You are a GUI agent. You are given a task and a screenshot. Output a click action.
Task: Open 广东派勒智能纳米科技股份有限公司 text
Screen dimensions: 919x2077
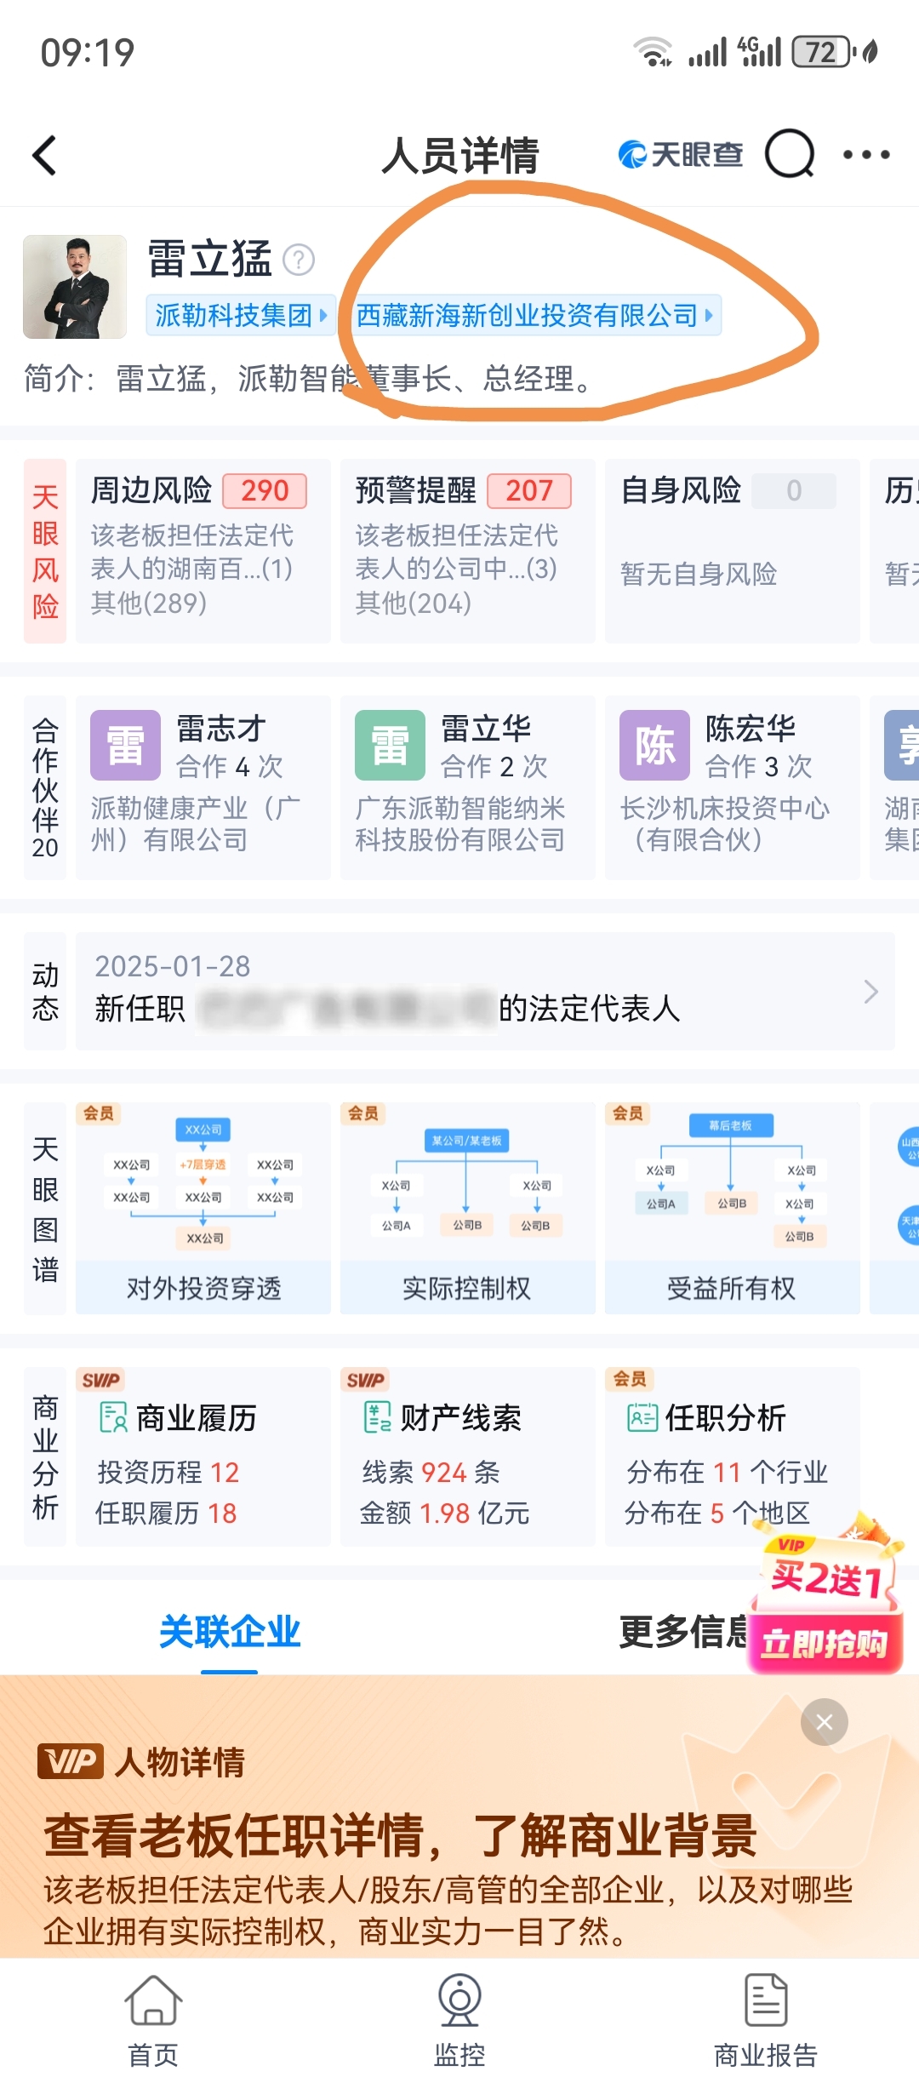pos(460,824)
